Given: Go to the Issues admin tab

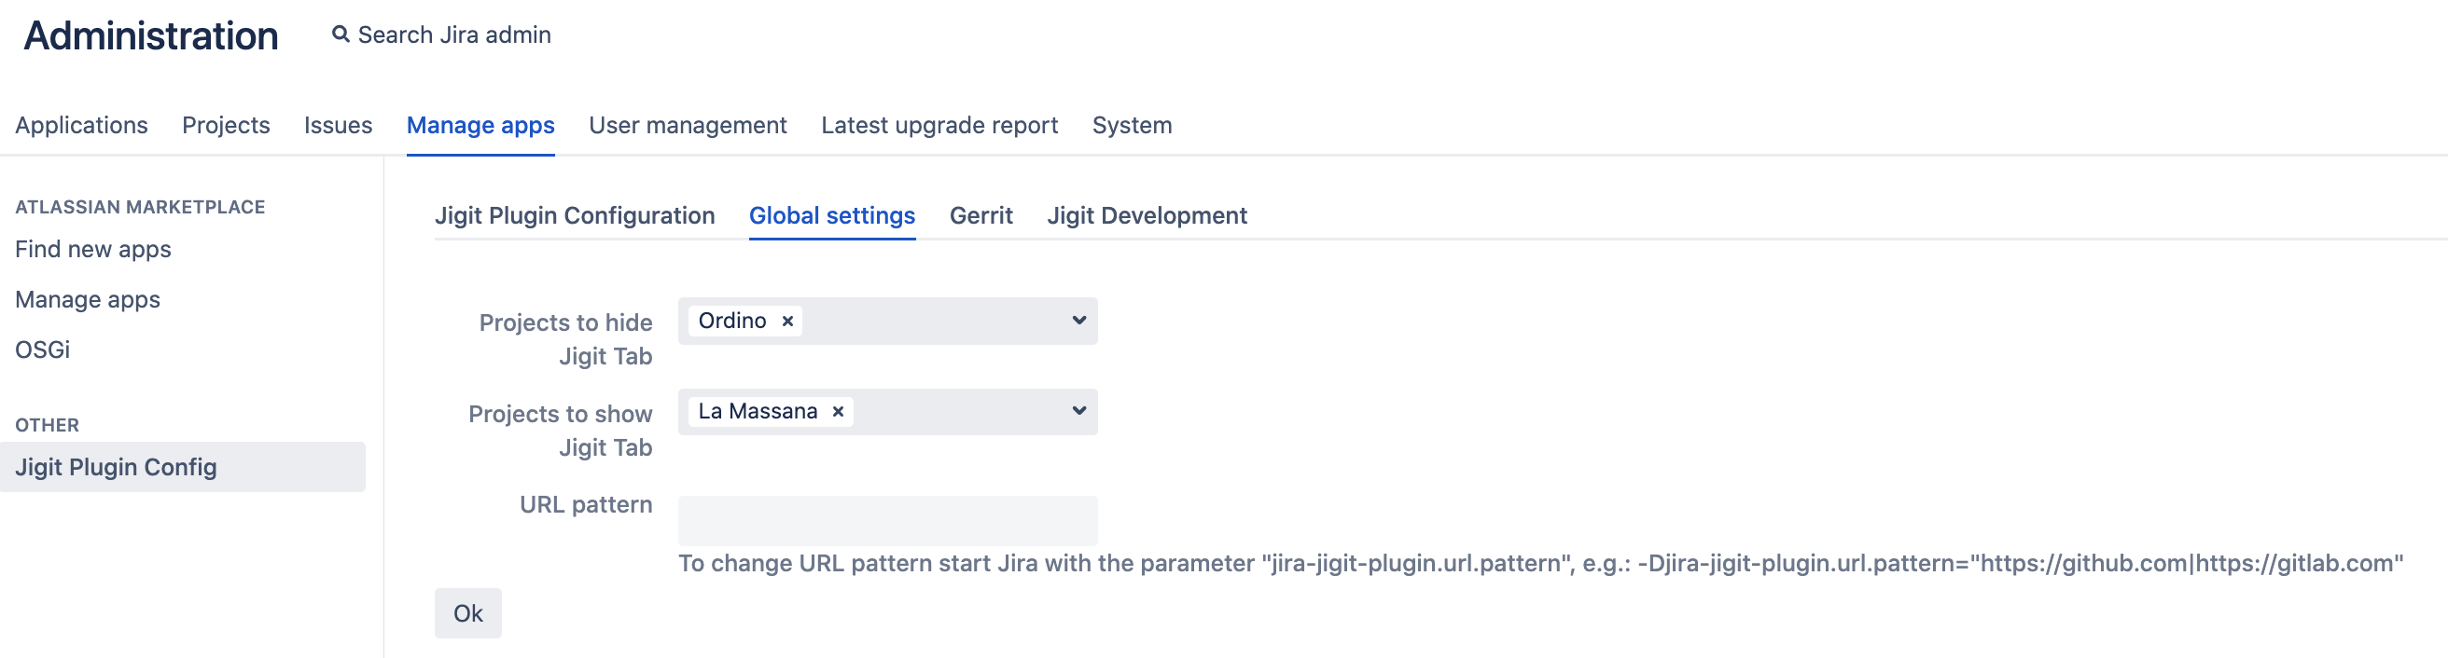Looking at the screenshot, I should pos(339,125).
